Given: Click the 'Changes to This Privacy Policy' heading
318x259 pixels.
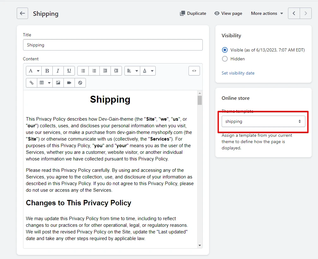Looking at the screenshot, I should point(79,203).
